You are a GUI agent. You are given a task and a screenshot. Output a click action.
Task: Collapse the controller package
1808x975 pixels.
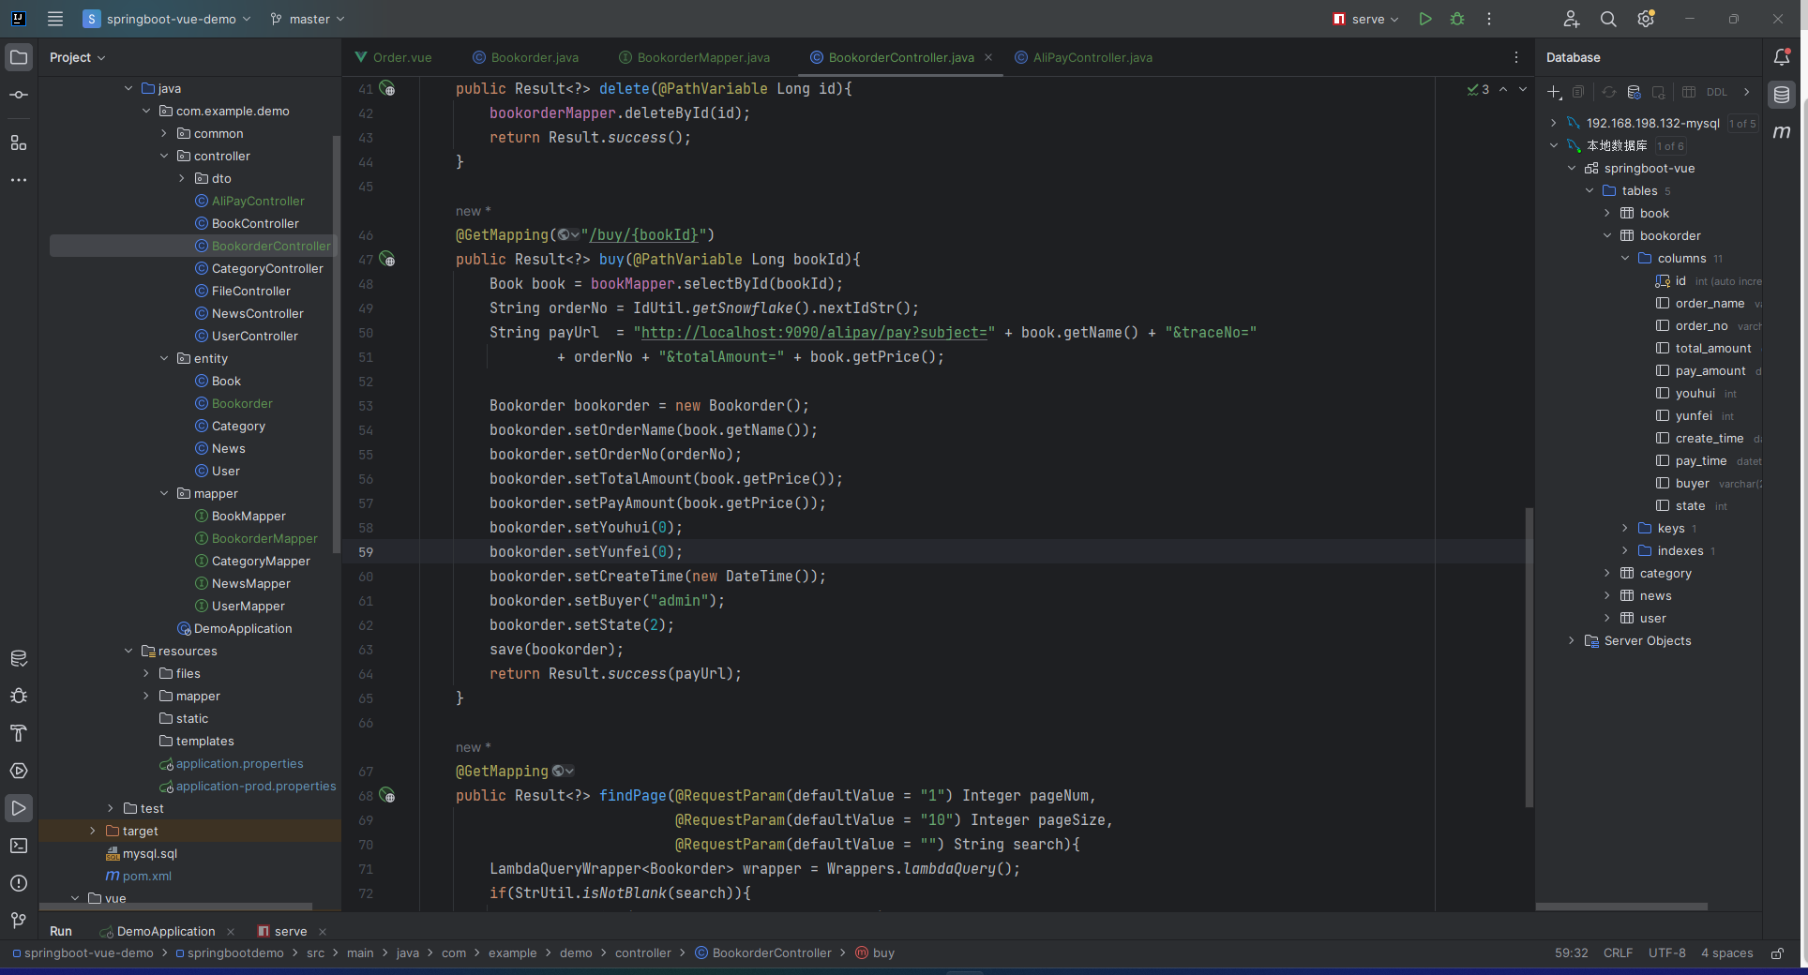coord(164,157)
